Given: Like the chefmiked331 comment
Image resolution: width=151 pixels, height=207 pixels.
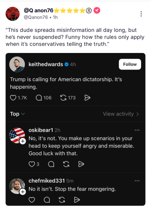Looking at the screenshot, I should click(32, 200).
